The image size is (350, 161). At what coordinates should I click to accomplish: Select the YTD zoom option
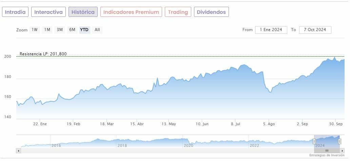[x=84, y=30]
